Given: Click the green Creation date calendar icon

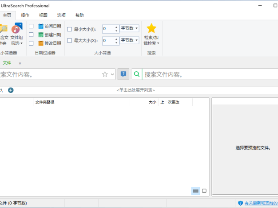Looking at the screenshot, I should 41,35.
